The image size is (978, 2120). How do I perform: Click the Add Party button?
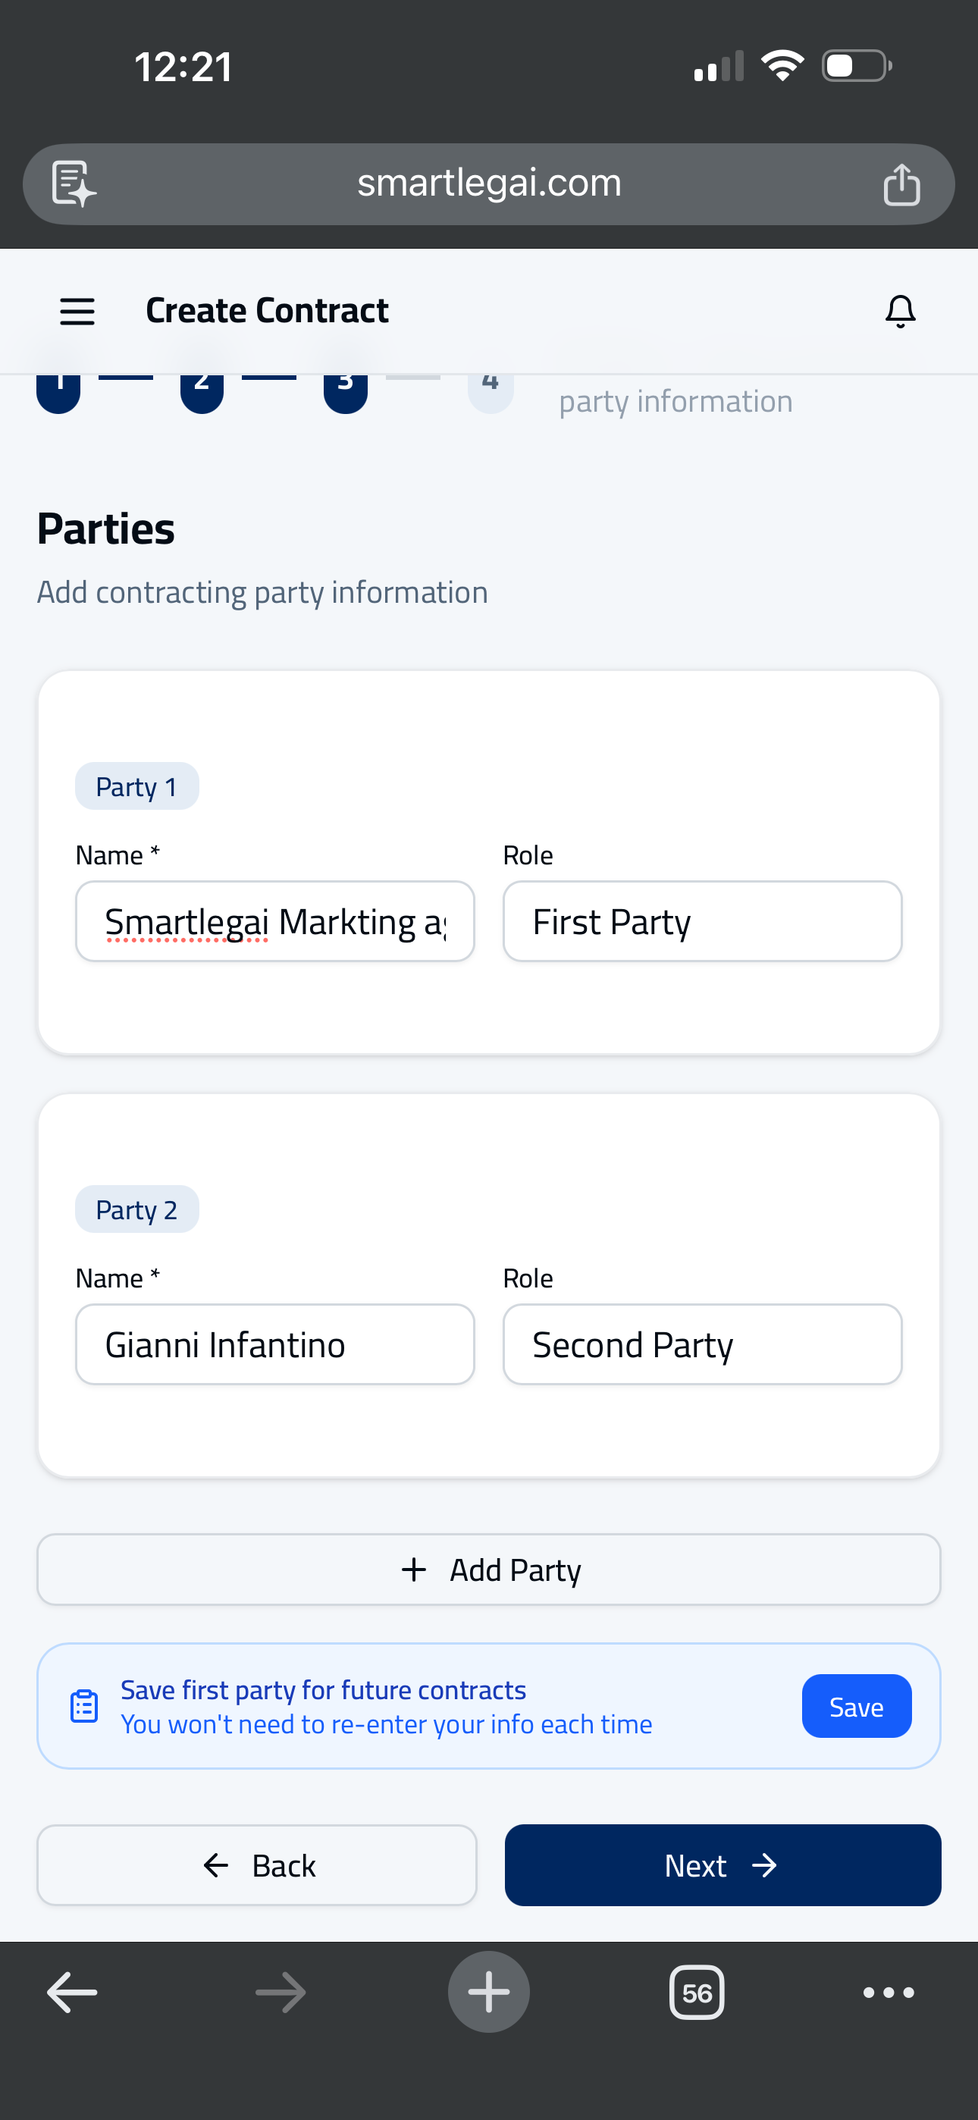tap(489, 1570)
